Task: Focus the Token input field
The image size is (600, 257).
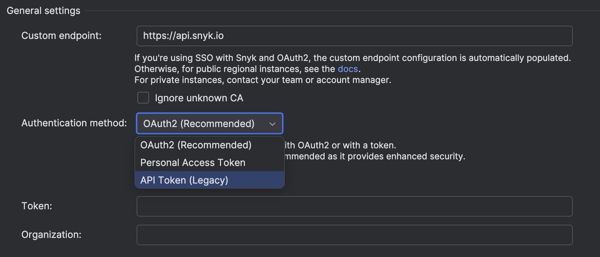Action: pyautogui.click(x=354, y=206)
